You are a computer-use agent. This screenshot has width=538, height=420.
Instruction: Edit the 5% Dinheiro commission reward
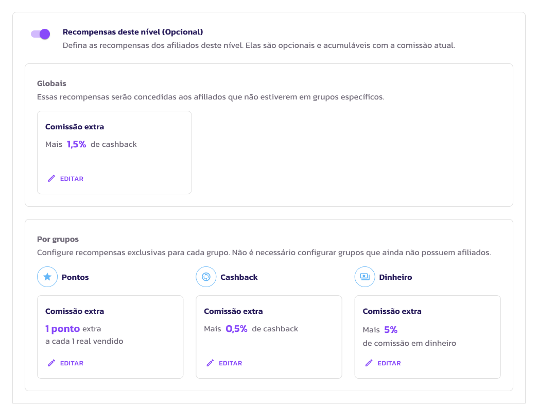(383, 363)
